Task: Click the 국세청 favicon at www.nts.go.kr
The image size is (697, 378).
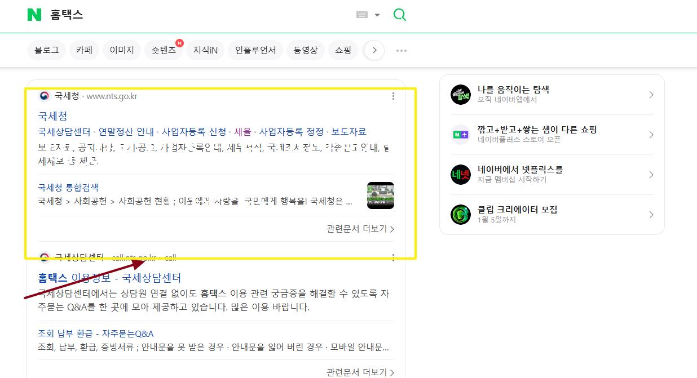Action: tap(44, 96)
